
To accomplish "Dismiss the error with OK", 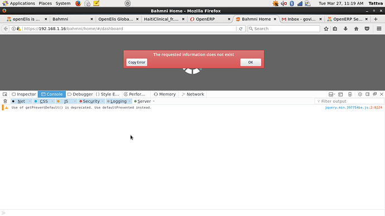I will [251, 63].
